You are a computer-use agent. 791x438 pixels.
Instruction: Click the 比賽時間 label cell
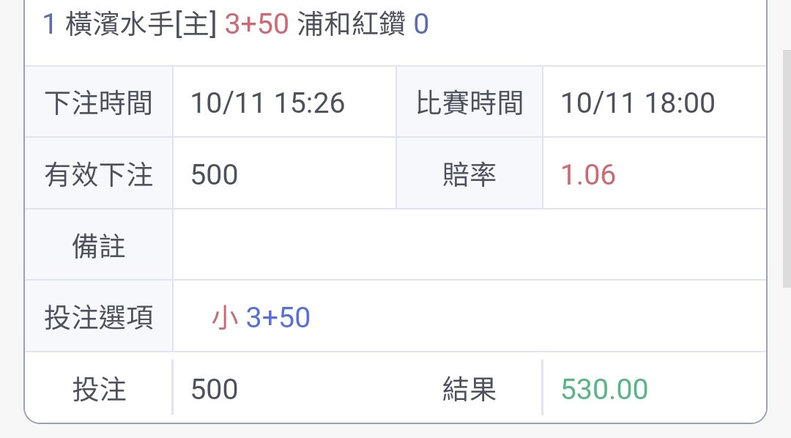(469, 102)
